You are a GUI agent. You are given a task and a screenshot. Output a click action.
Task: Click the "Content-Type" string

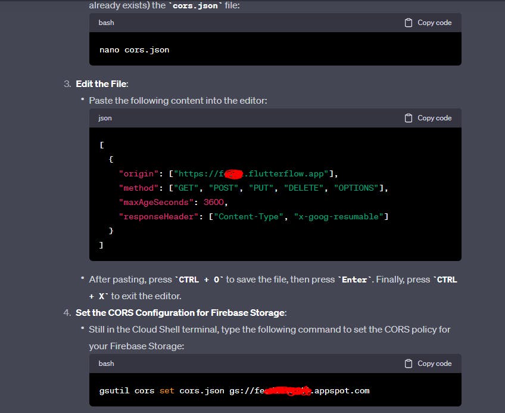pyautogui.click(x=249, y=216)
